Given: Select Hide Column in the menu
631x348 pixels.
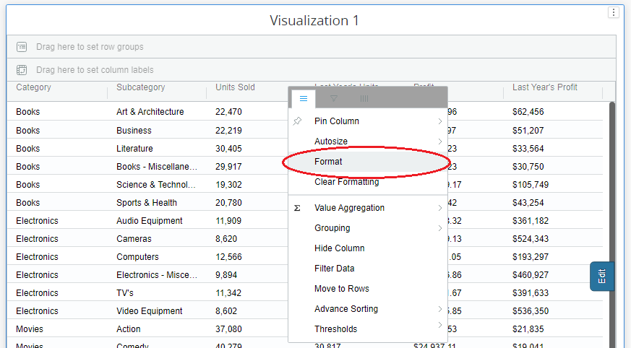Looking at the screenshot, I should coord(339,248).
